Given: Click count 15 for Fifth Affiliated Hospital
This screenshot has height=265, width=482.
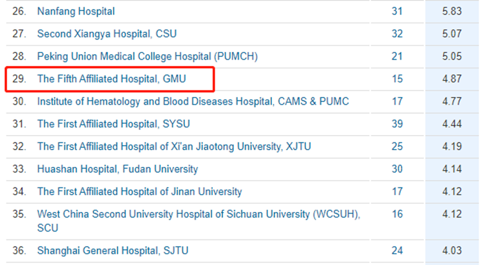Looking at the screenshot, I should (x=397, y=79).
